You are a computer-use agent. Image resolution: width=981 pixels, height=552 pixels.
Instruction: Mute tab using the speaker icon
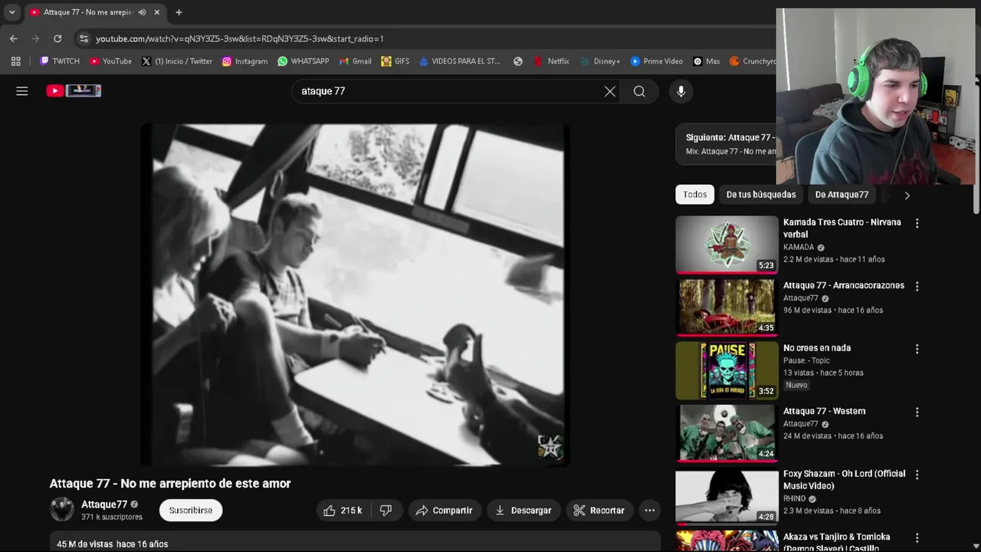(143, 12)
